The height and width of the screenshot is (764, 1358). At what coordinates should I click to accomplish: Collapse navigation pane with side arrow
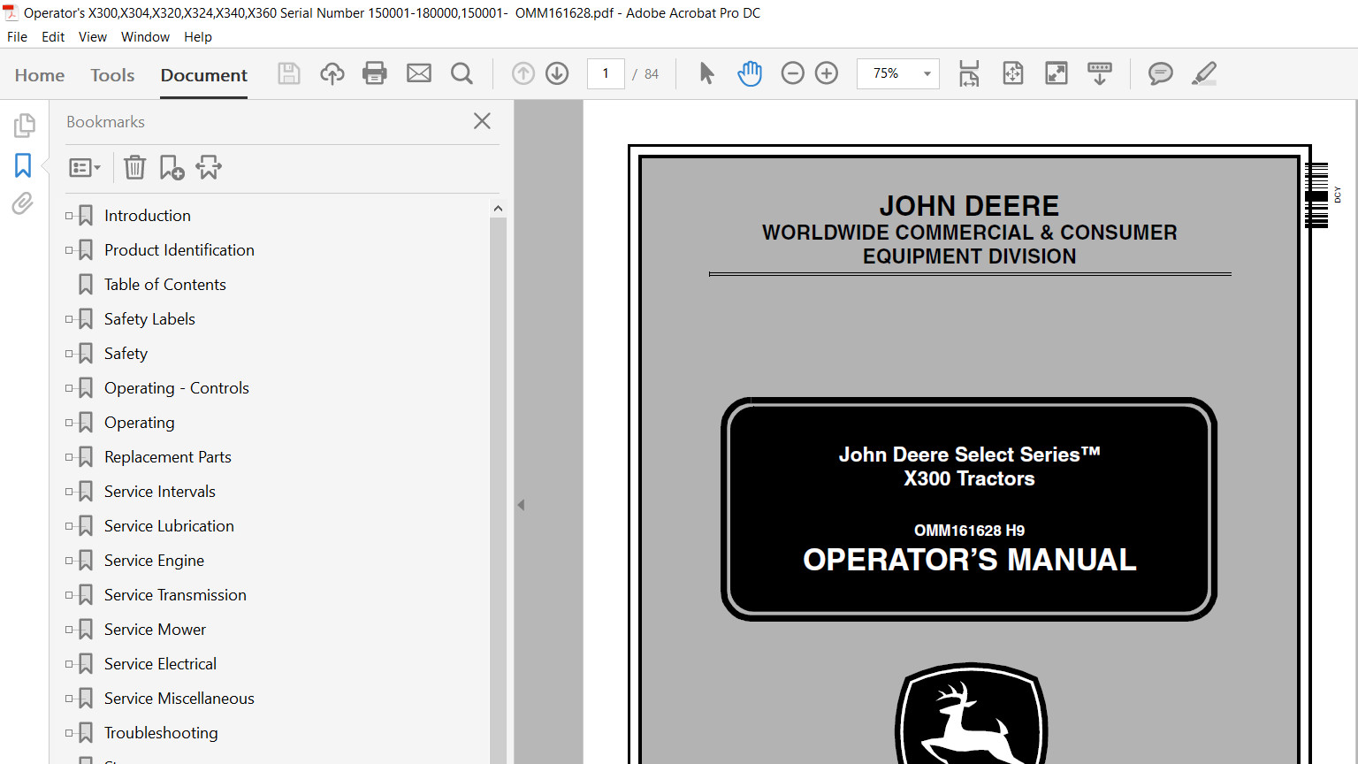point(521,505)
